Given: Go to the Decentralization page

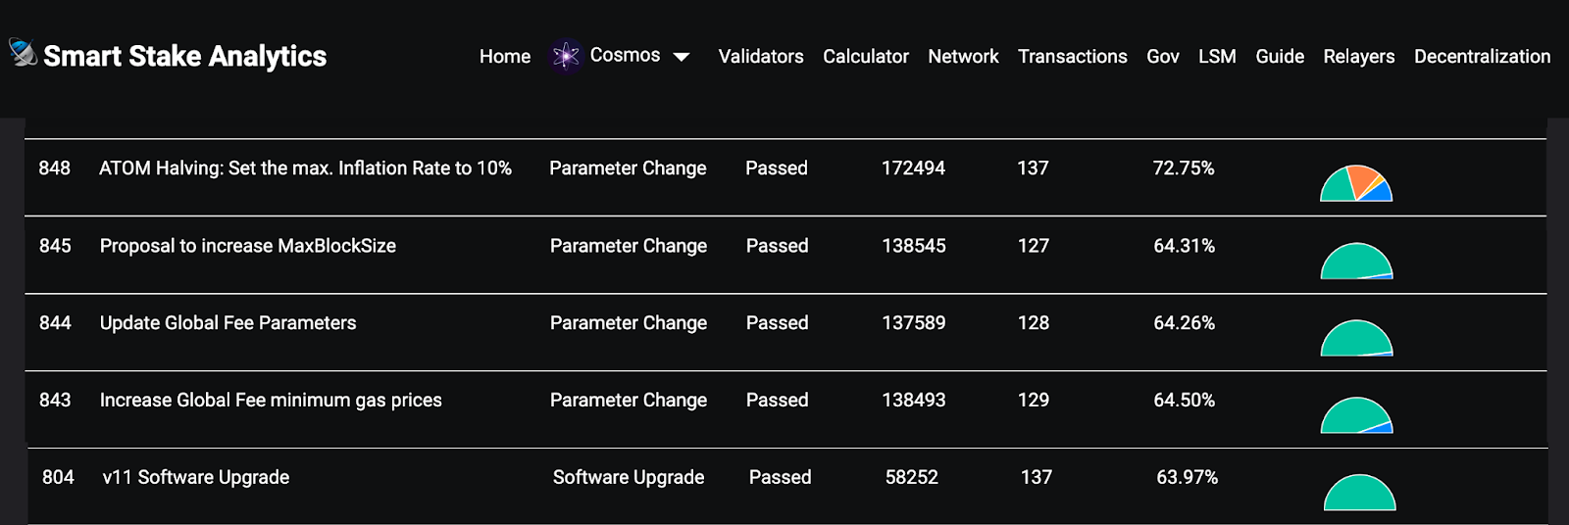Looking at the screenshot, I should pos(1483,57).
